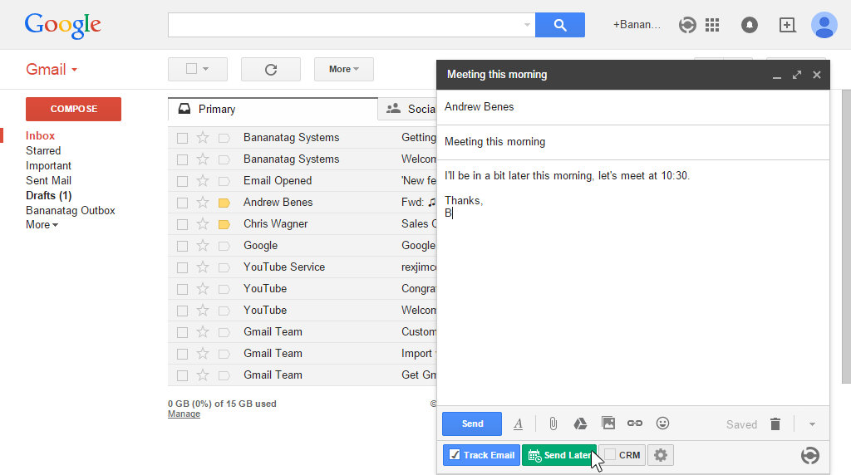Enable the CRM checkbox
The height and width of the screenshot is (475, 851).
click(x=611, y=454)
